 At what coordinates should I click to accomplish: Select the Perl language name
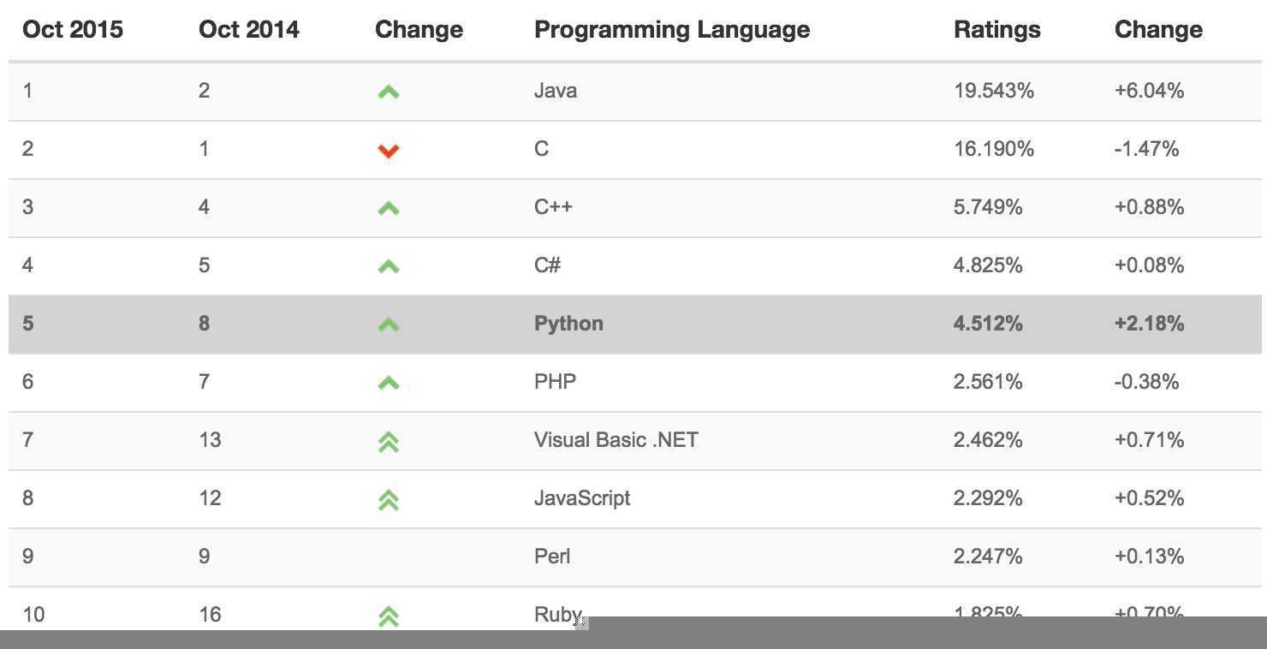coord(552,557)
